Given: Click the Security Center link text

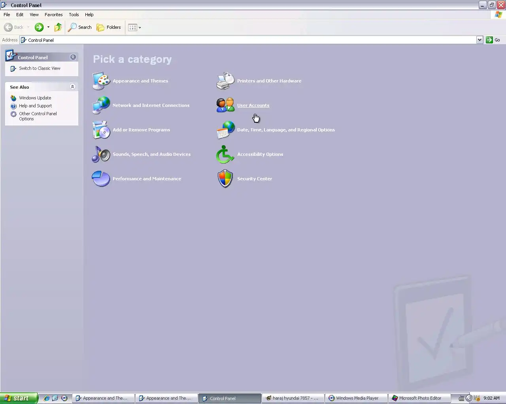Looking at the screenshot, I should click(x=255, y=179).
